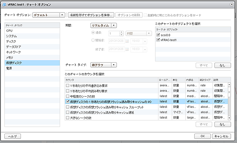Click すべて button under target objects

tap(204, 65)
